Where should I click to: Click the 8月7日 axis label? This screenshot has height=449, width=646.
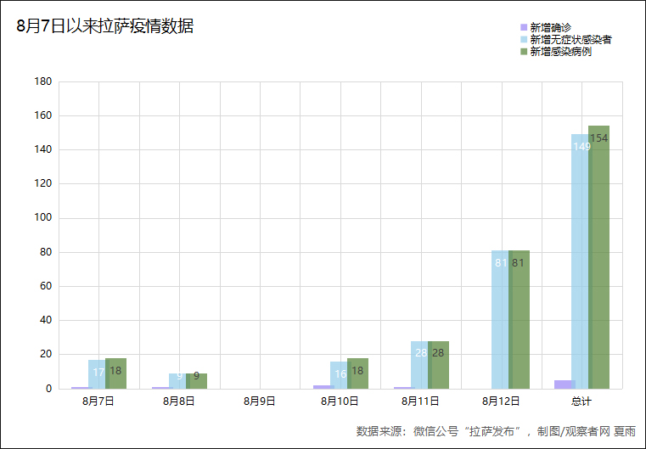(x=98, y=401)
